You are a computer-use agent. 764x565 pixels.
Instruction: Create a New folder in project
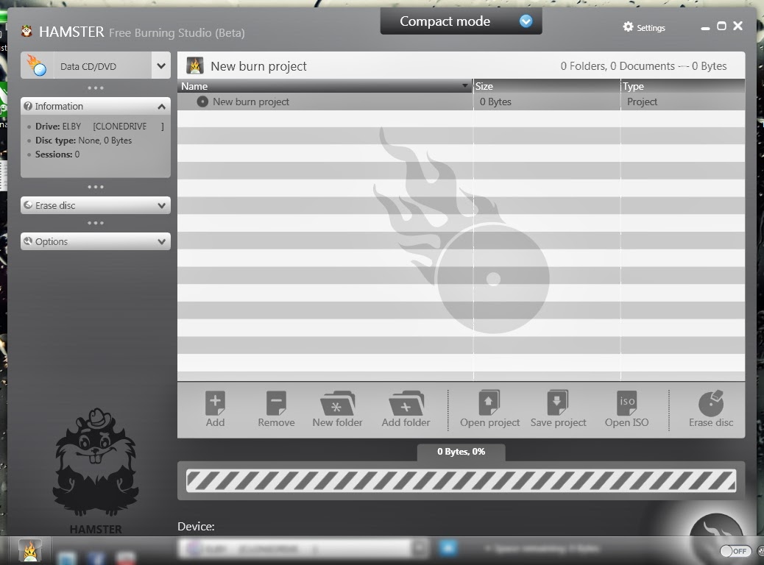[337, 403]
